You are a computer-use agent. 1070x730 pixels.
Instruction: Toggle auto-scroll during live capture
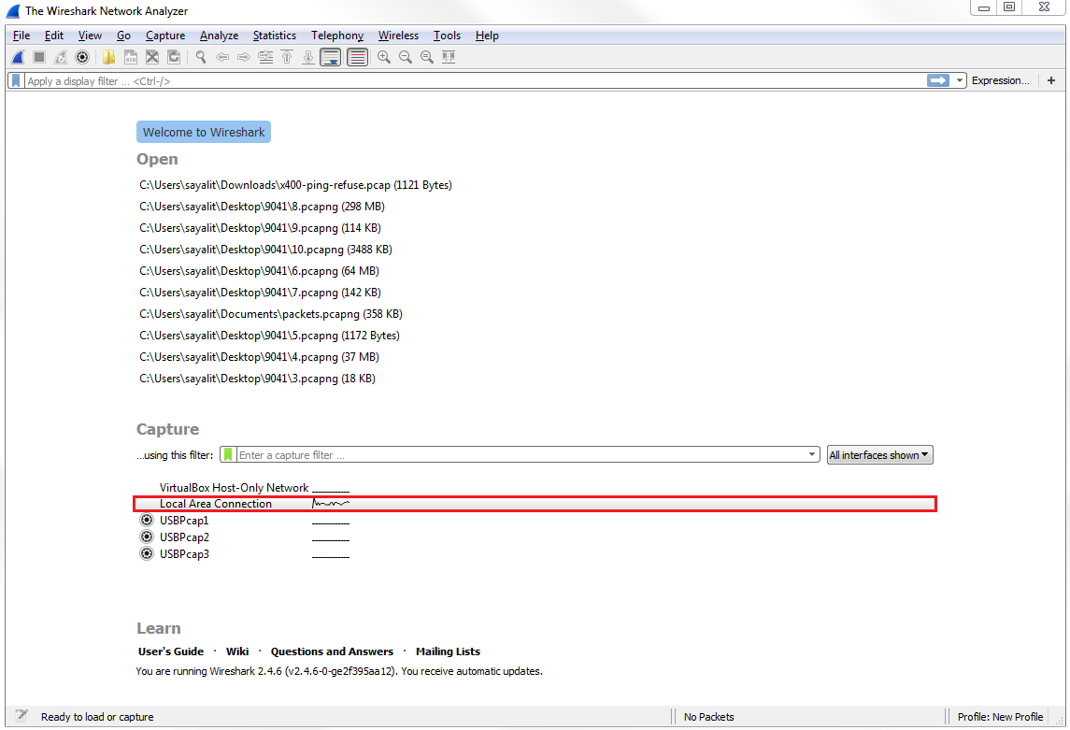pos(331,57)
